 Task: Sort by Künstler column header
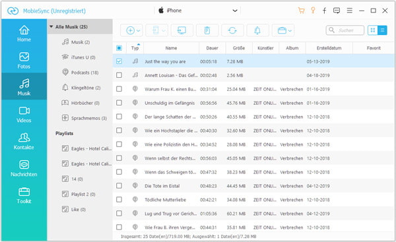265,48
